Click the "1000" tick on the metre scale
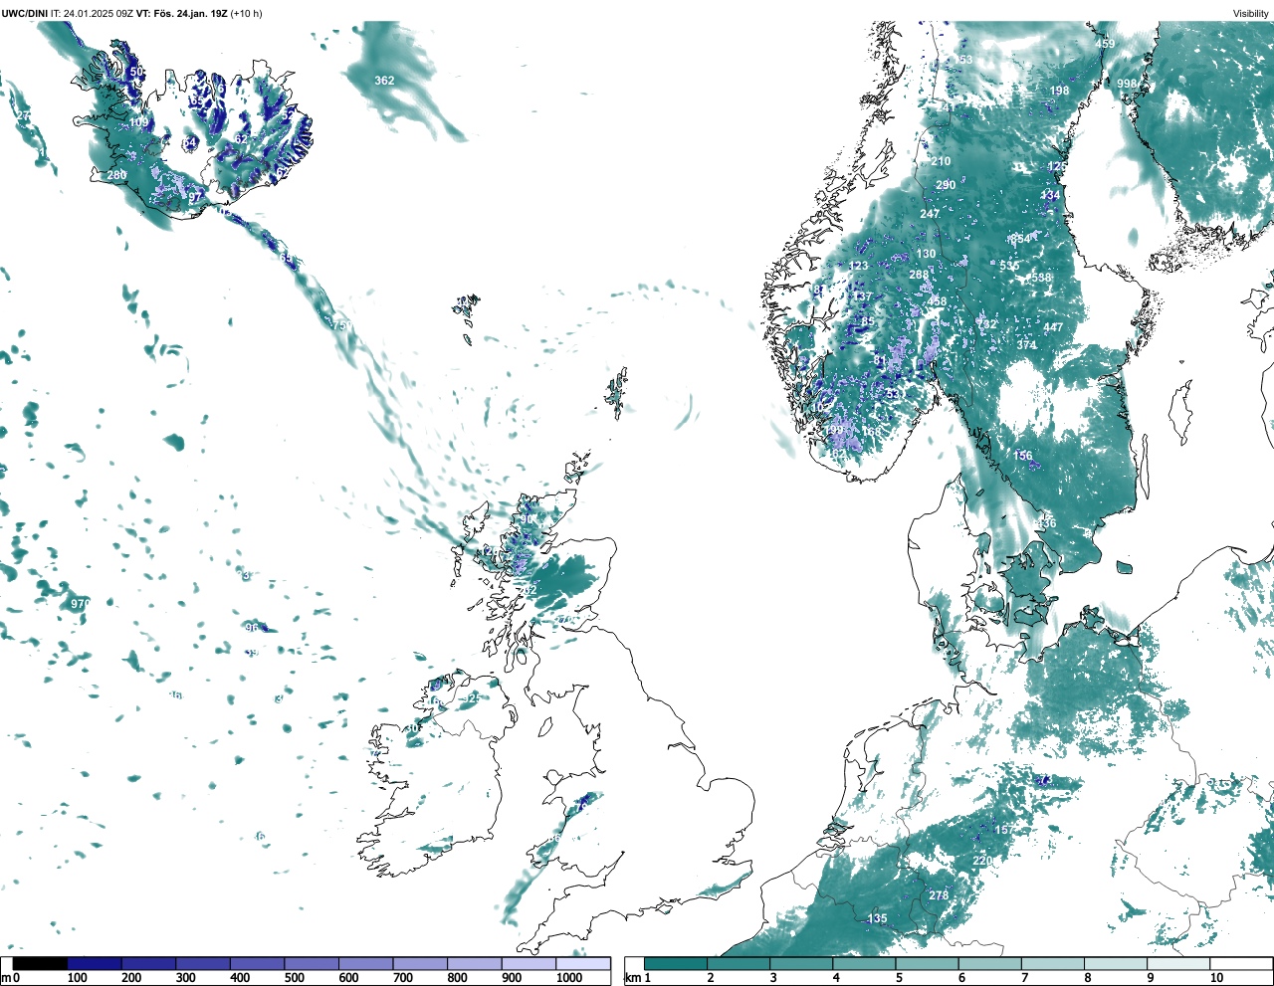 point(569,978)
